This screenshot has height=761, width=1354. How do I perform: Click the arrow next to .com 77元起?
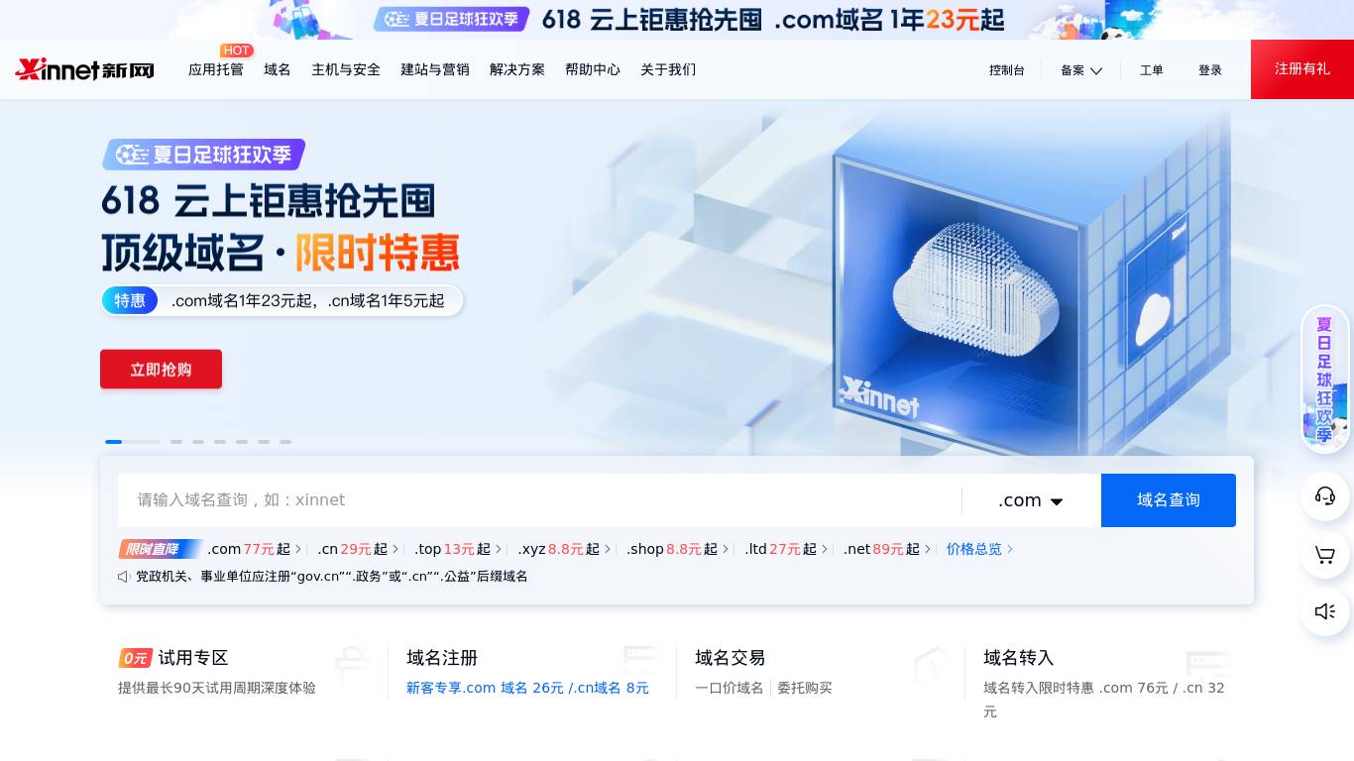[298, 549]
